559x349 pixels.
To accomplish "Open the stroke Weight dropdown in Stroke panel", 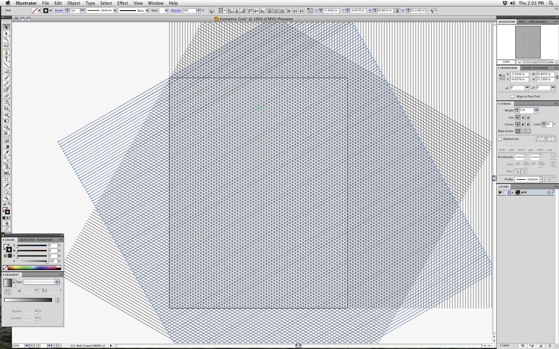I will [x=536, y=110].
